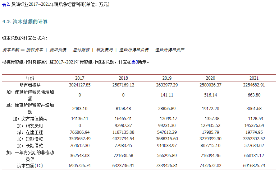This screenshot has height=174, width=279.
Task: Click the 2017 column header
Action: coord(80,78)
